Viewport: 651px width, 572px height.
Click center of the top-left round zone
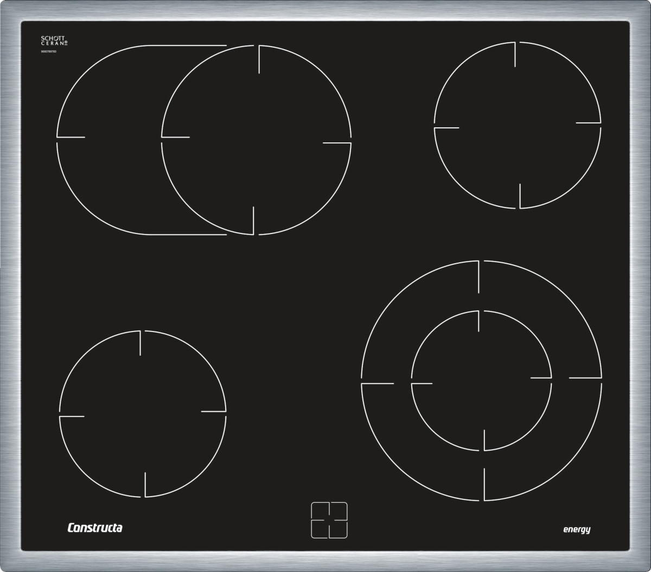tap(256, 140)
